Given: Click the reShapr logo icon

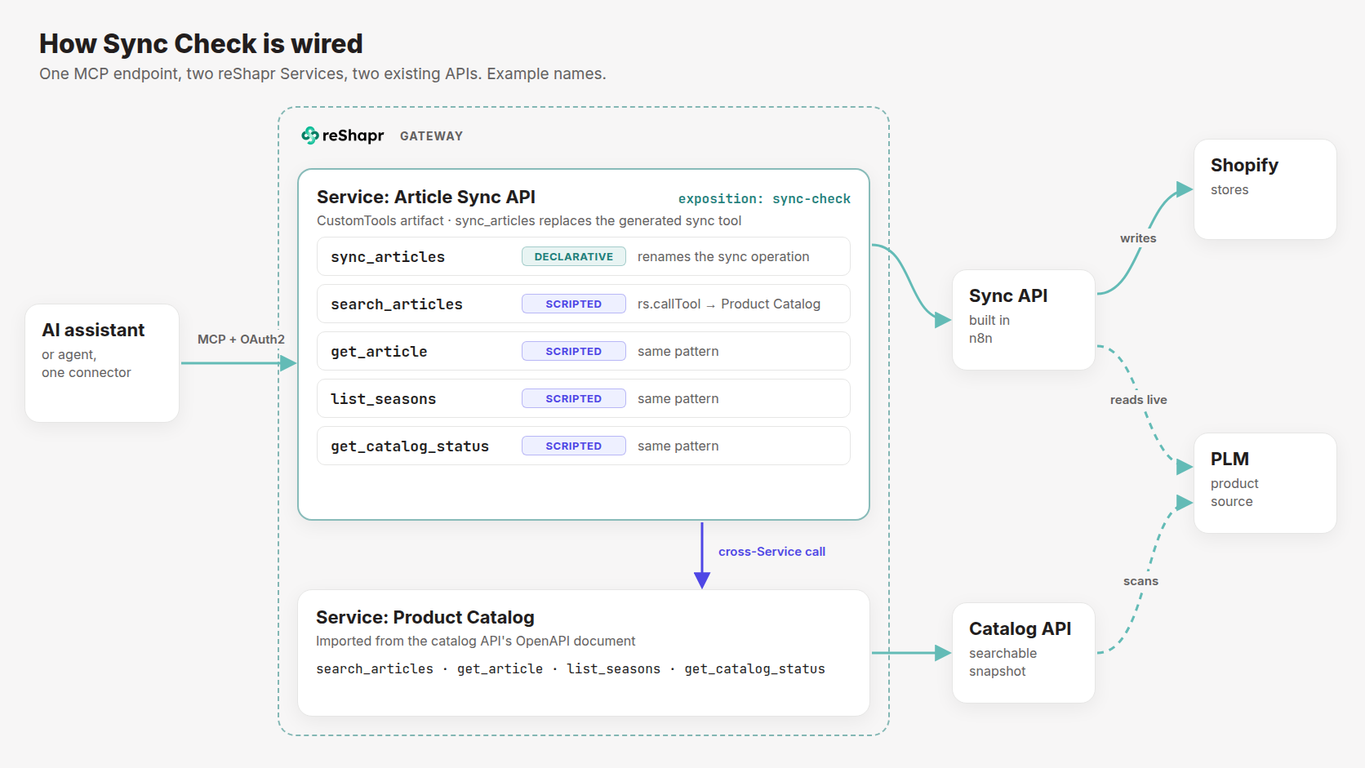Looking at the screenshot, I should pos(310,135).
